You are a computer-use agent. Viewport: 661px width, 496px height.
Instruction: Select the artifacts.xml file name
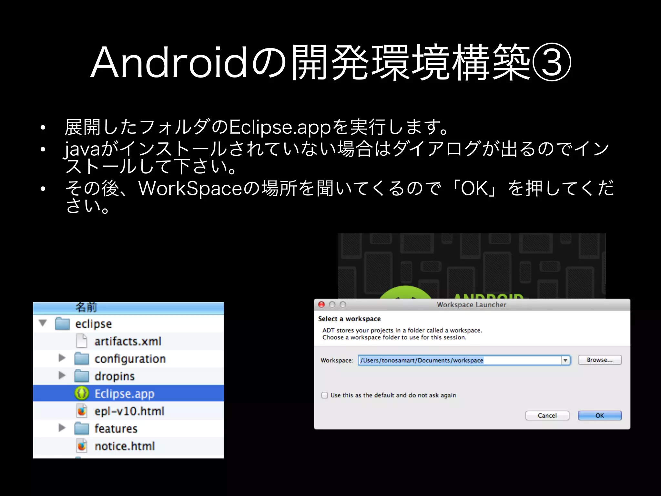[x=128, y=341]
